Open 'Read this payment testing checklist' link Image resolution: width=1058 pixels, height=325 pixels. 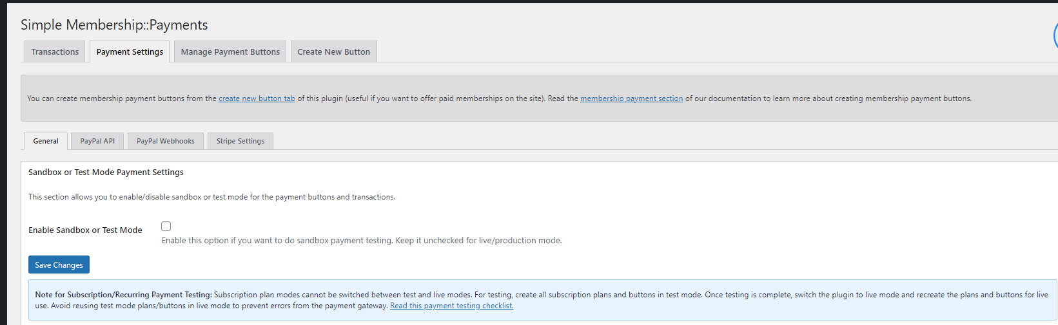452,306
